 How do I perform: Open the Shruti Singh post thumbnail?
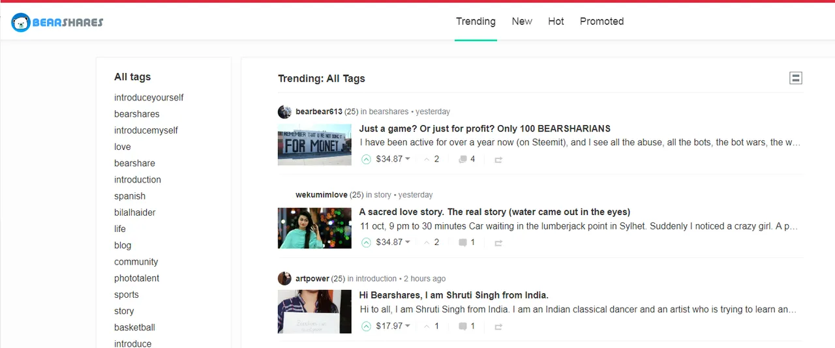pos(314,312)
